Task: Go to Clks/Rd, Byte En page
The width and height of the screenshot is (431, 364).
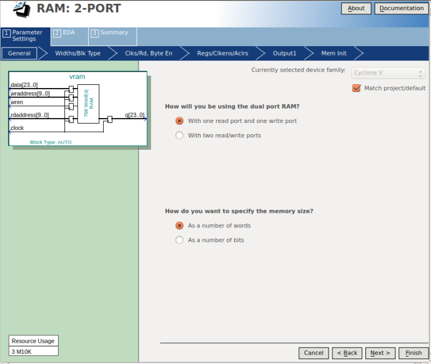Action: click(x=149, y=53)
